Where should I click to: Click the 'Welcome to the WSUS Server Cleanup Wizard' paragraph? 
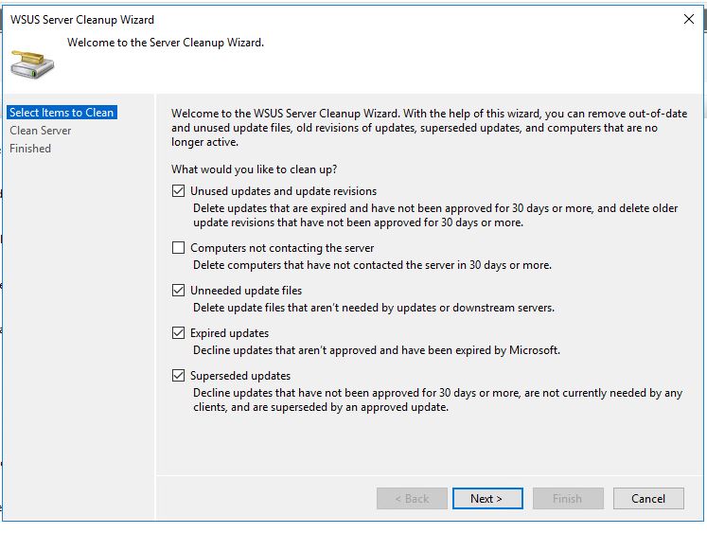click(x=430, y=128)
